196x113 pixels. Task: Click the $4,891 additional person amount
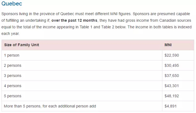tap(171, 106)
